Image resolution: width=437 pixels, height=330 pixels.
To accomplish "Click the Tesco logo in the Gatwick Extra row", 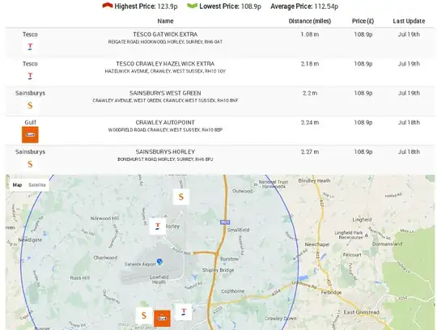I will pos(30,47).
